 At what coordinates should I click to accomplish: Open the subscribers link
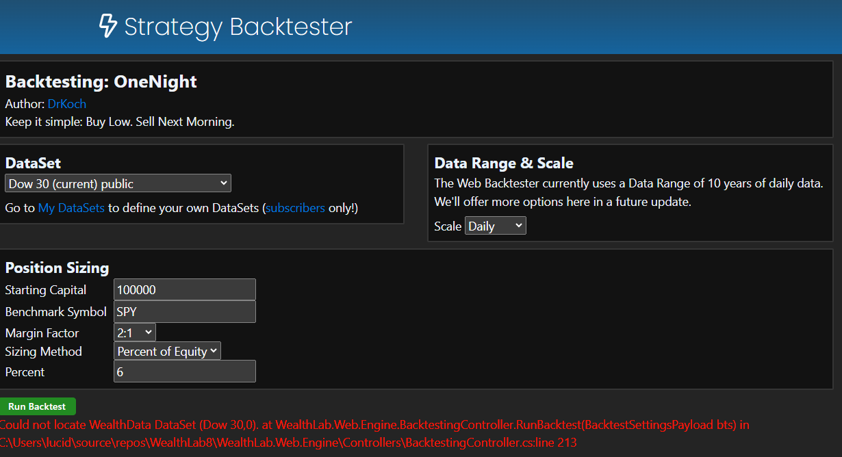tap(296, 208)
